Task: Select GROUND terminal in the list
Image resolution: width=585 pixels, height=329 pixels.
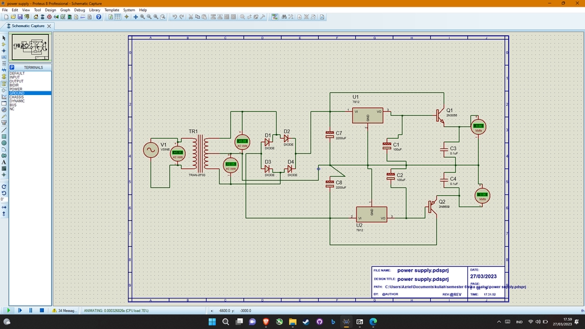Action: coord(30,93)
